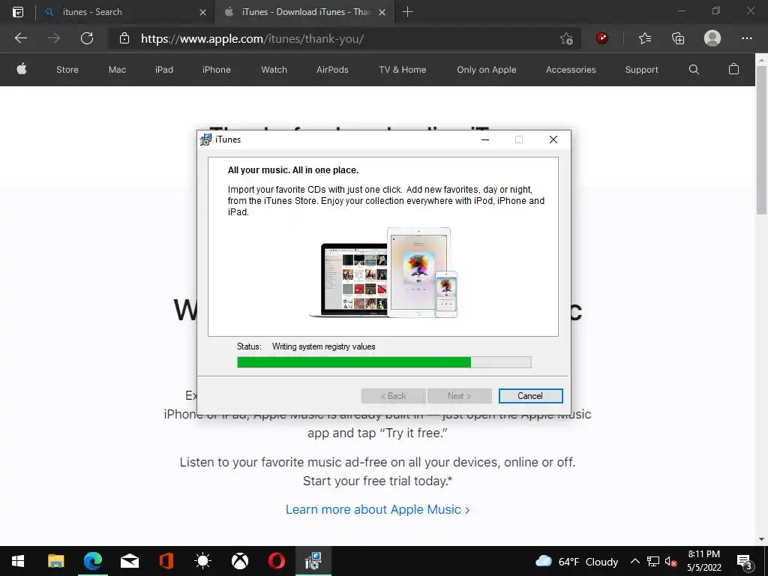Click the Apple logo in site navigation

pyautogui.click(x=22, y=69)
